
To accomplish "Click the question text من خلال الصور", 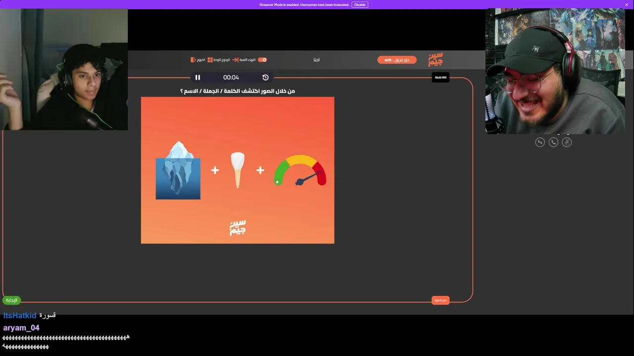I will 238,91.
